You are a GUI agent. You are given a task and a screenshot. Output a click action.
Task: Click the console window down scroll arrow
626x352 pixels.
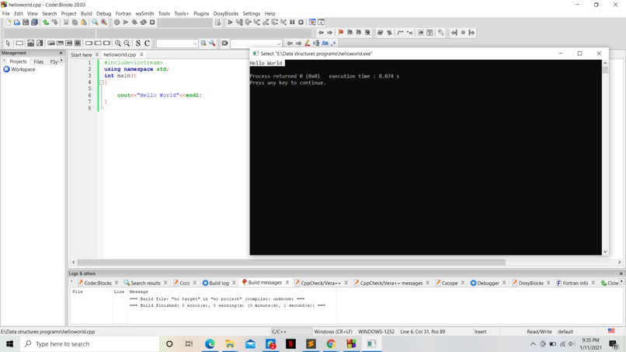pyautogui.click(x=605, y=252)
